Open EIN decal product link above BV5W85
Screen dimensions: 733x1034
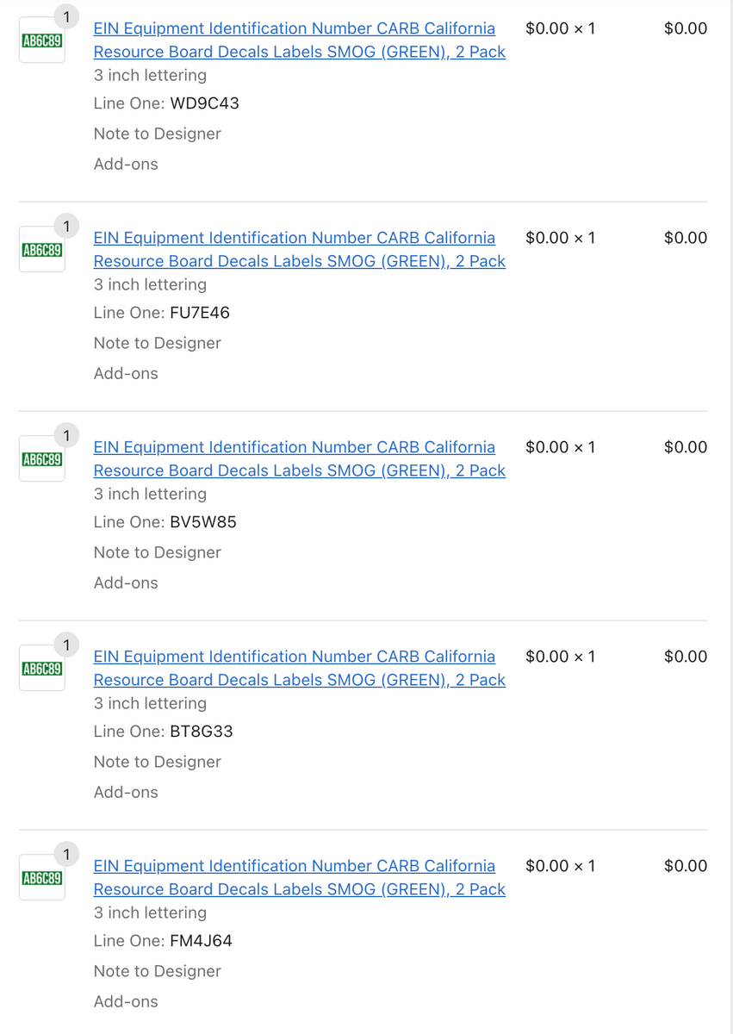(300, 458)
